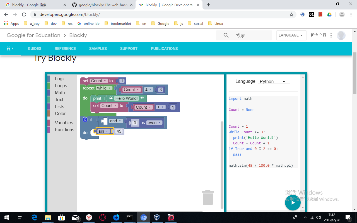This screenshot has height=223, width=357.
Task: Bookmark this page with the star icon
Action: [x=291, y=14]
